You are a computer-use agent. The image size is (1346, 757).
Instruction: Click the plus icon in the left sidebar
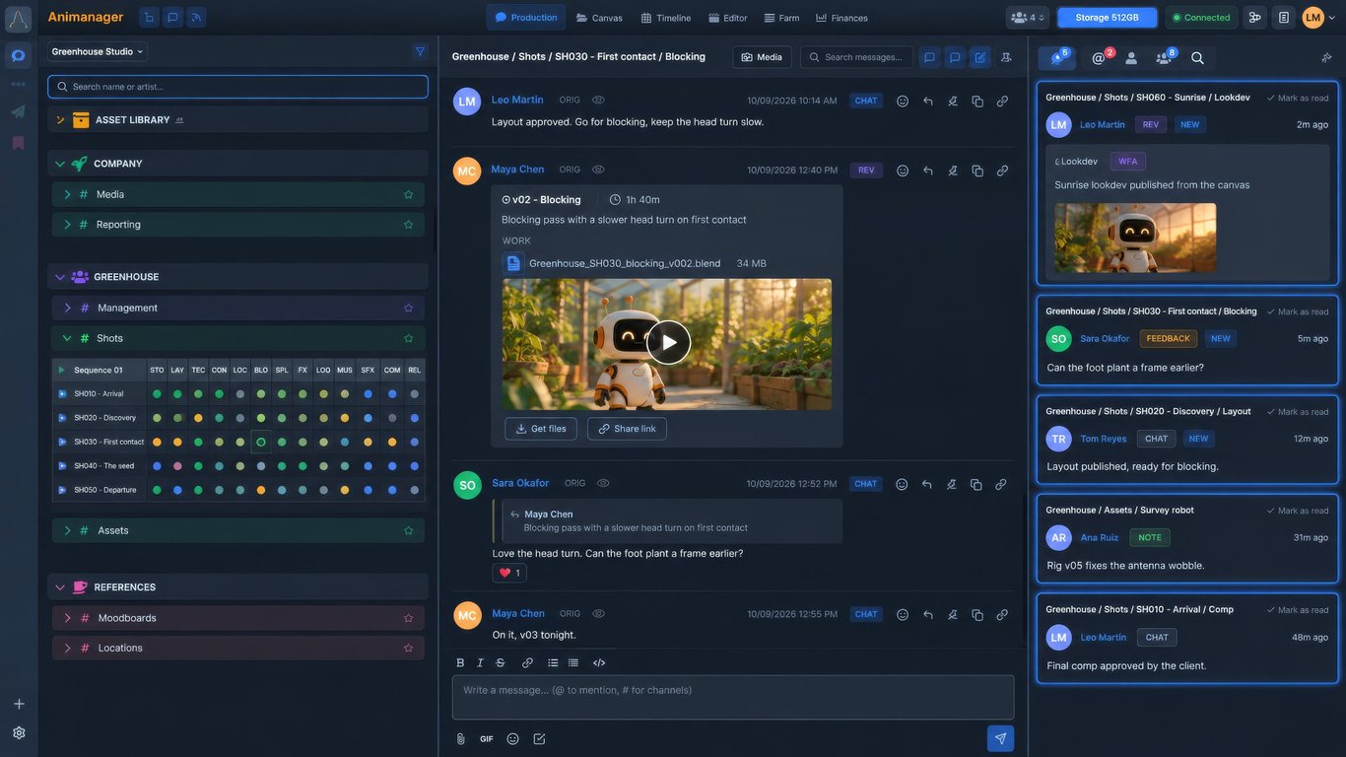(19, 704)
